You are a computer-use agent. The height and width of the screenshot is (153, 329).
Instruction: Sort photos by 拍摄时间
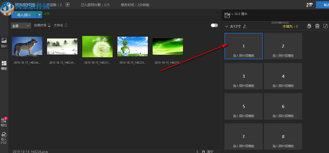tap(42, 25)
